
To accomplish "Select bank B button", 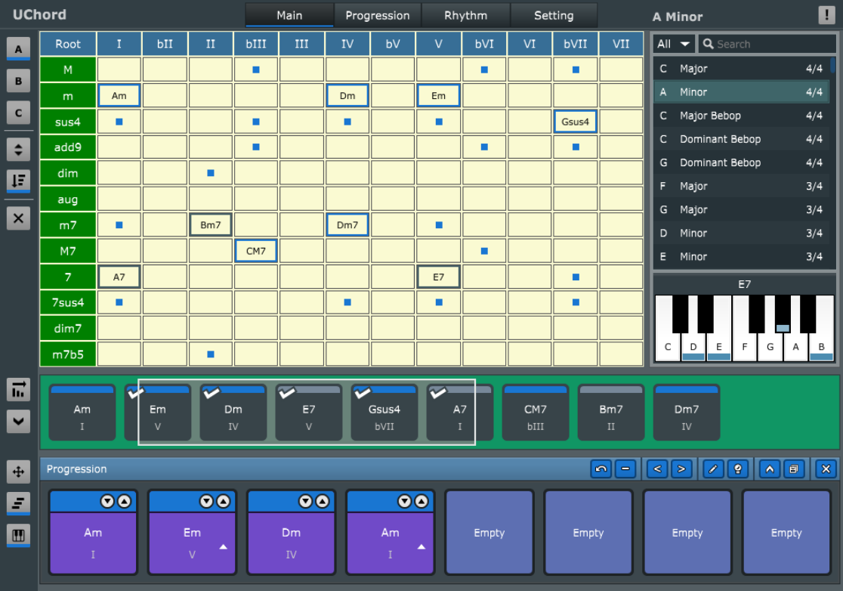I will point(18,81).
